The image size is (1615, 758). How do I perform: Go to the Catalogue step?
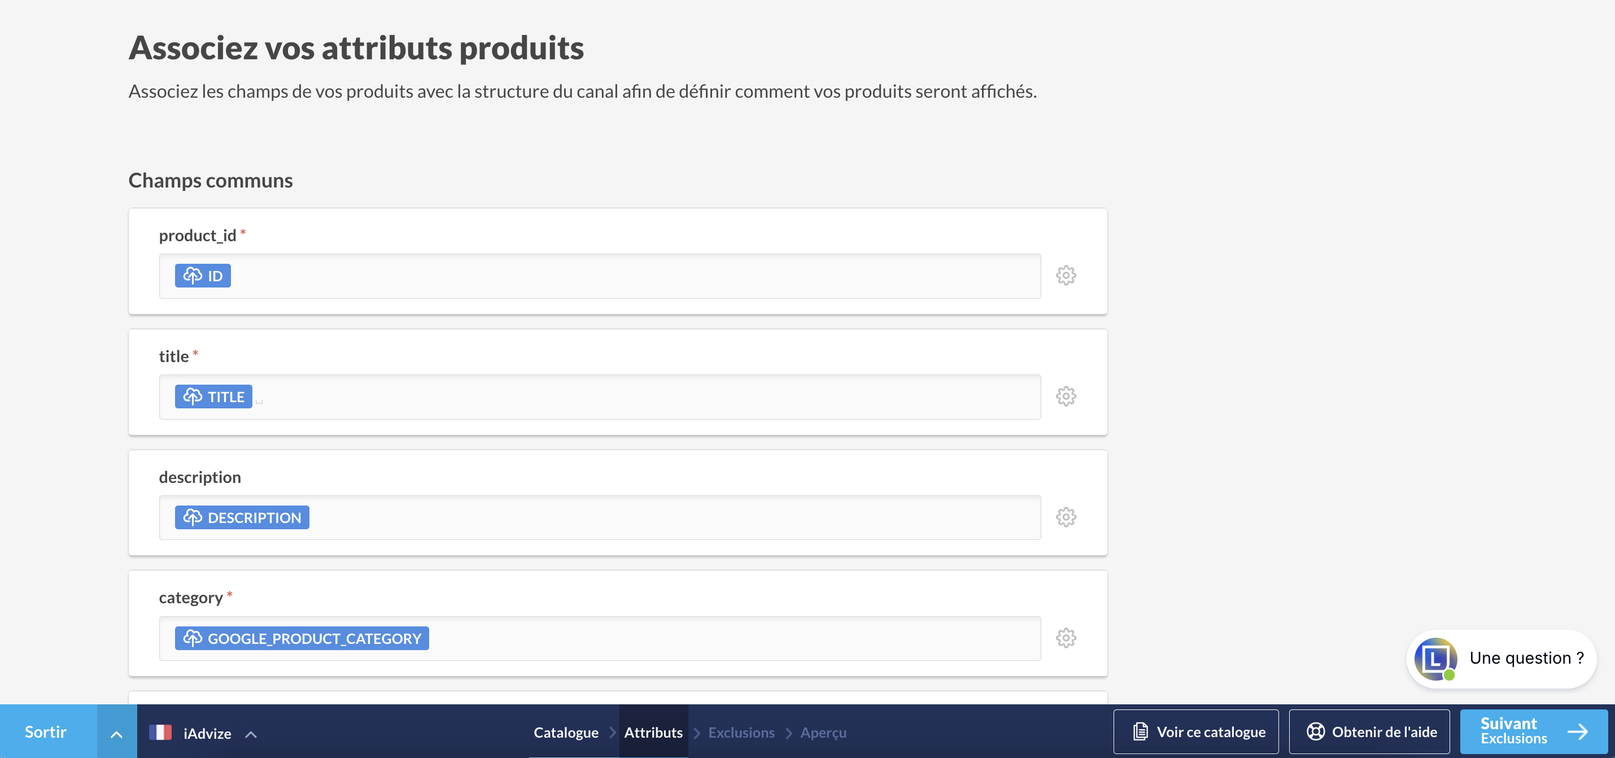(x=565, y=733)
